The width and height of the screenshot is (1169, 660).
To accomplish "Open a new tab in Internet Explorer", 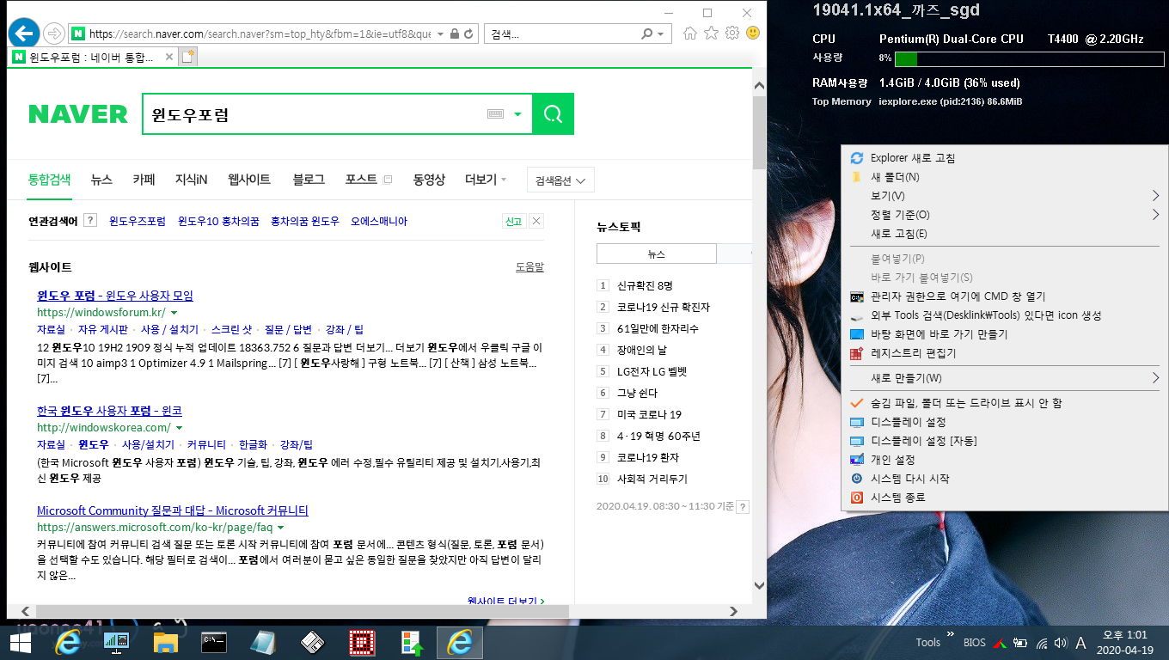I will [187, 58].
